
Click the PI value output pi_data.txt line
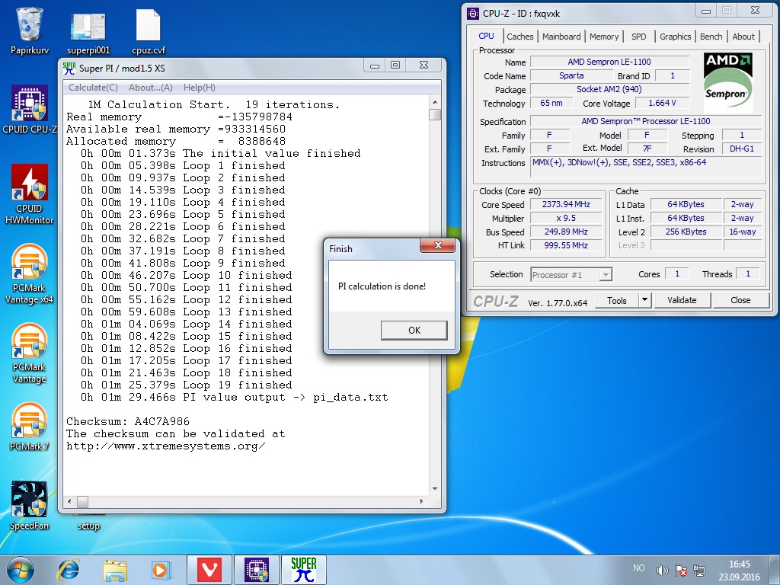tap(235, 398)
